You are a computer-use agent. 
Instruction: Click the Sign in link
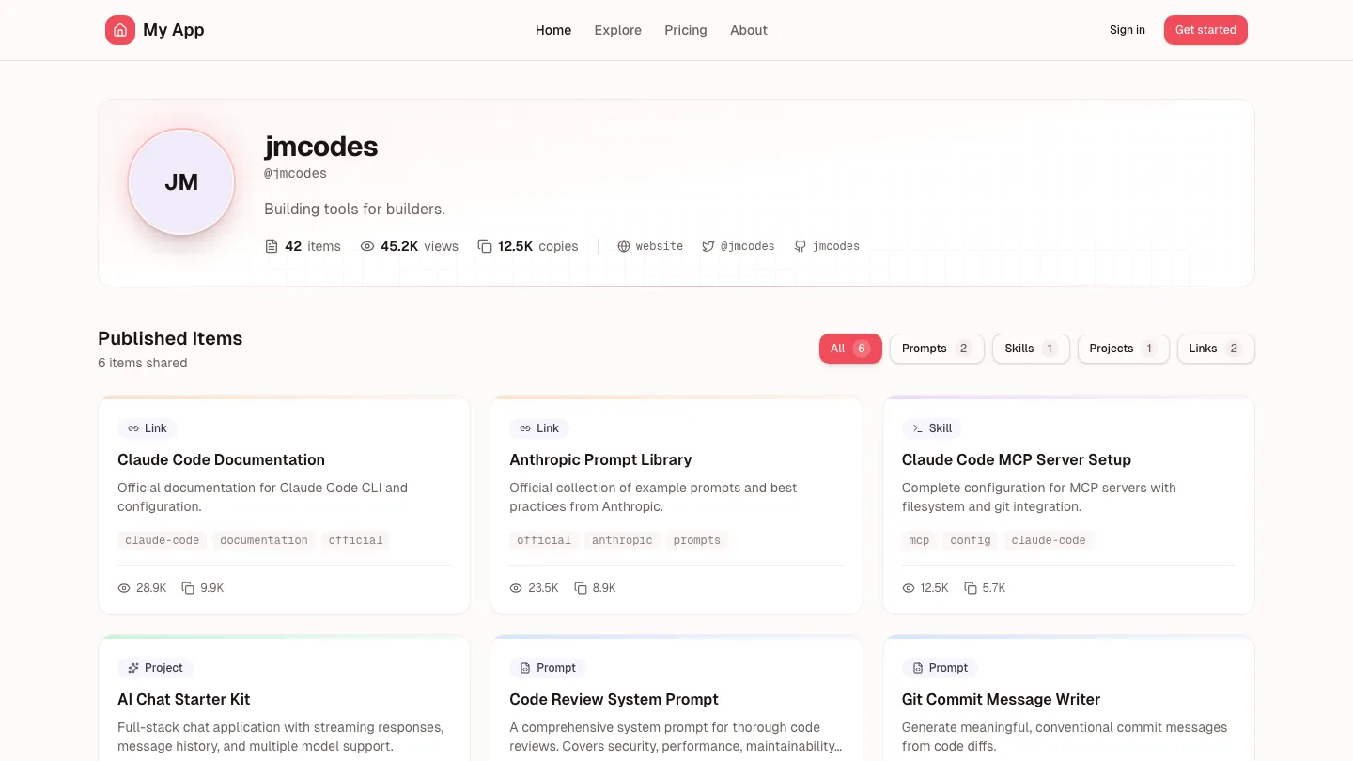click(1127, 30)
